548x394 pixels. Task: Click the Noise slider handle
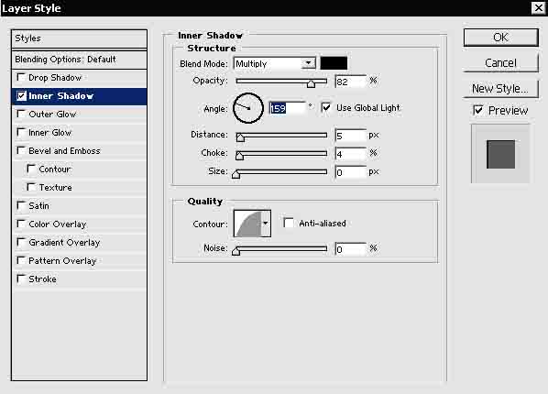coord(236,251)
